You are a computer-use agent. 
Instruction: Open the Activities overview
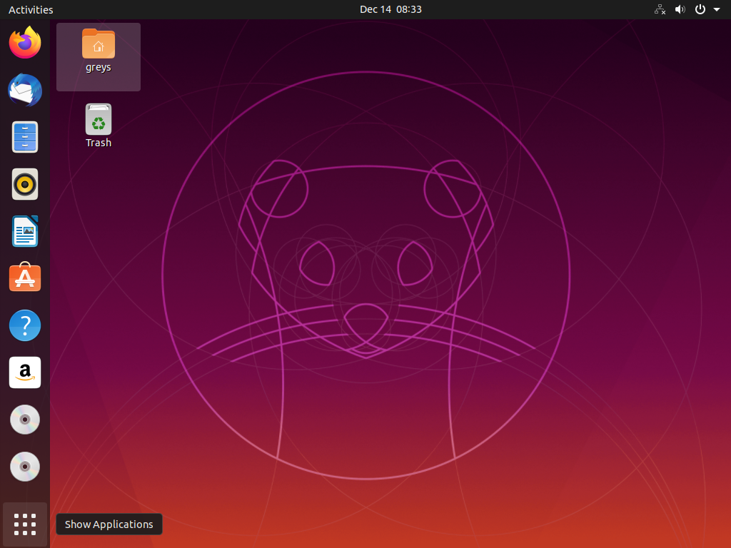(31, 9)
